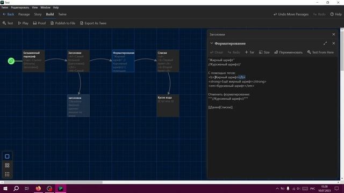344x193 pixels.
Task: Click the vertical scrollbar on right edge
Action: tap(342, 50)
